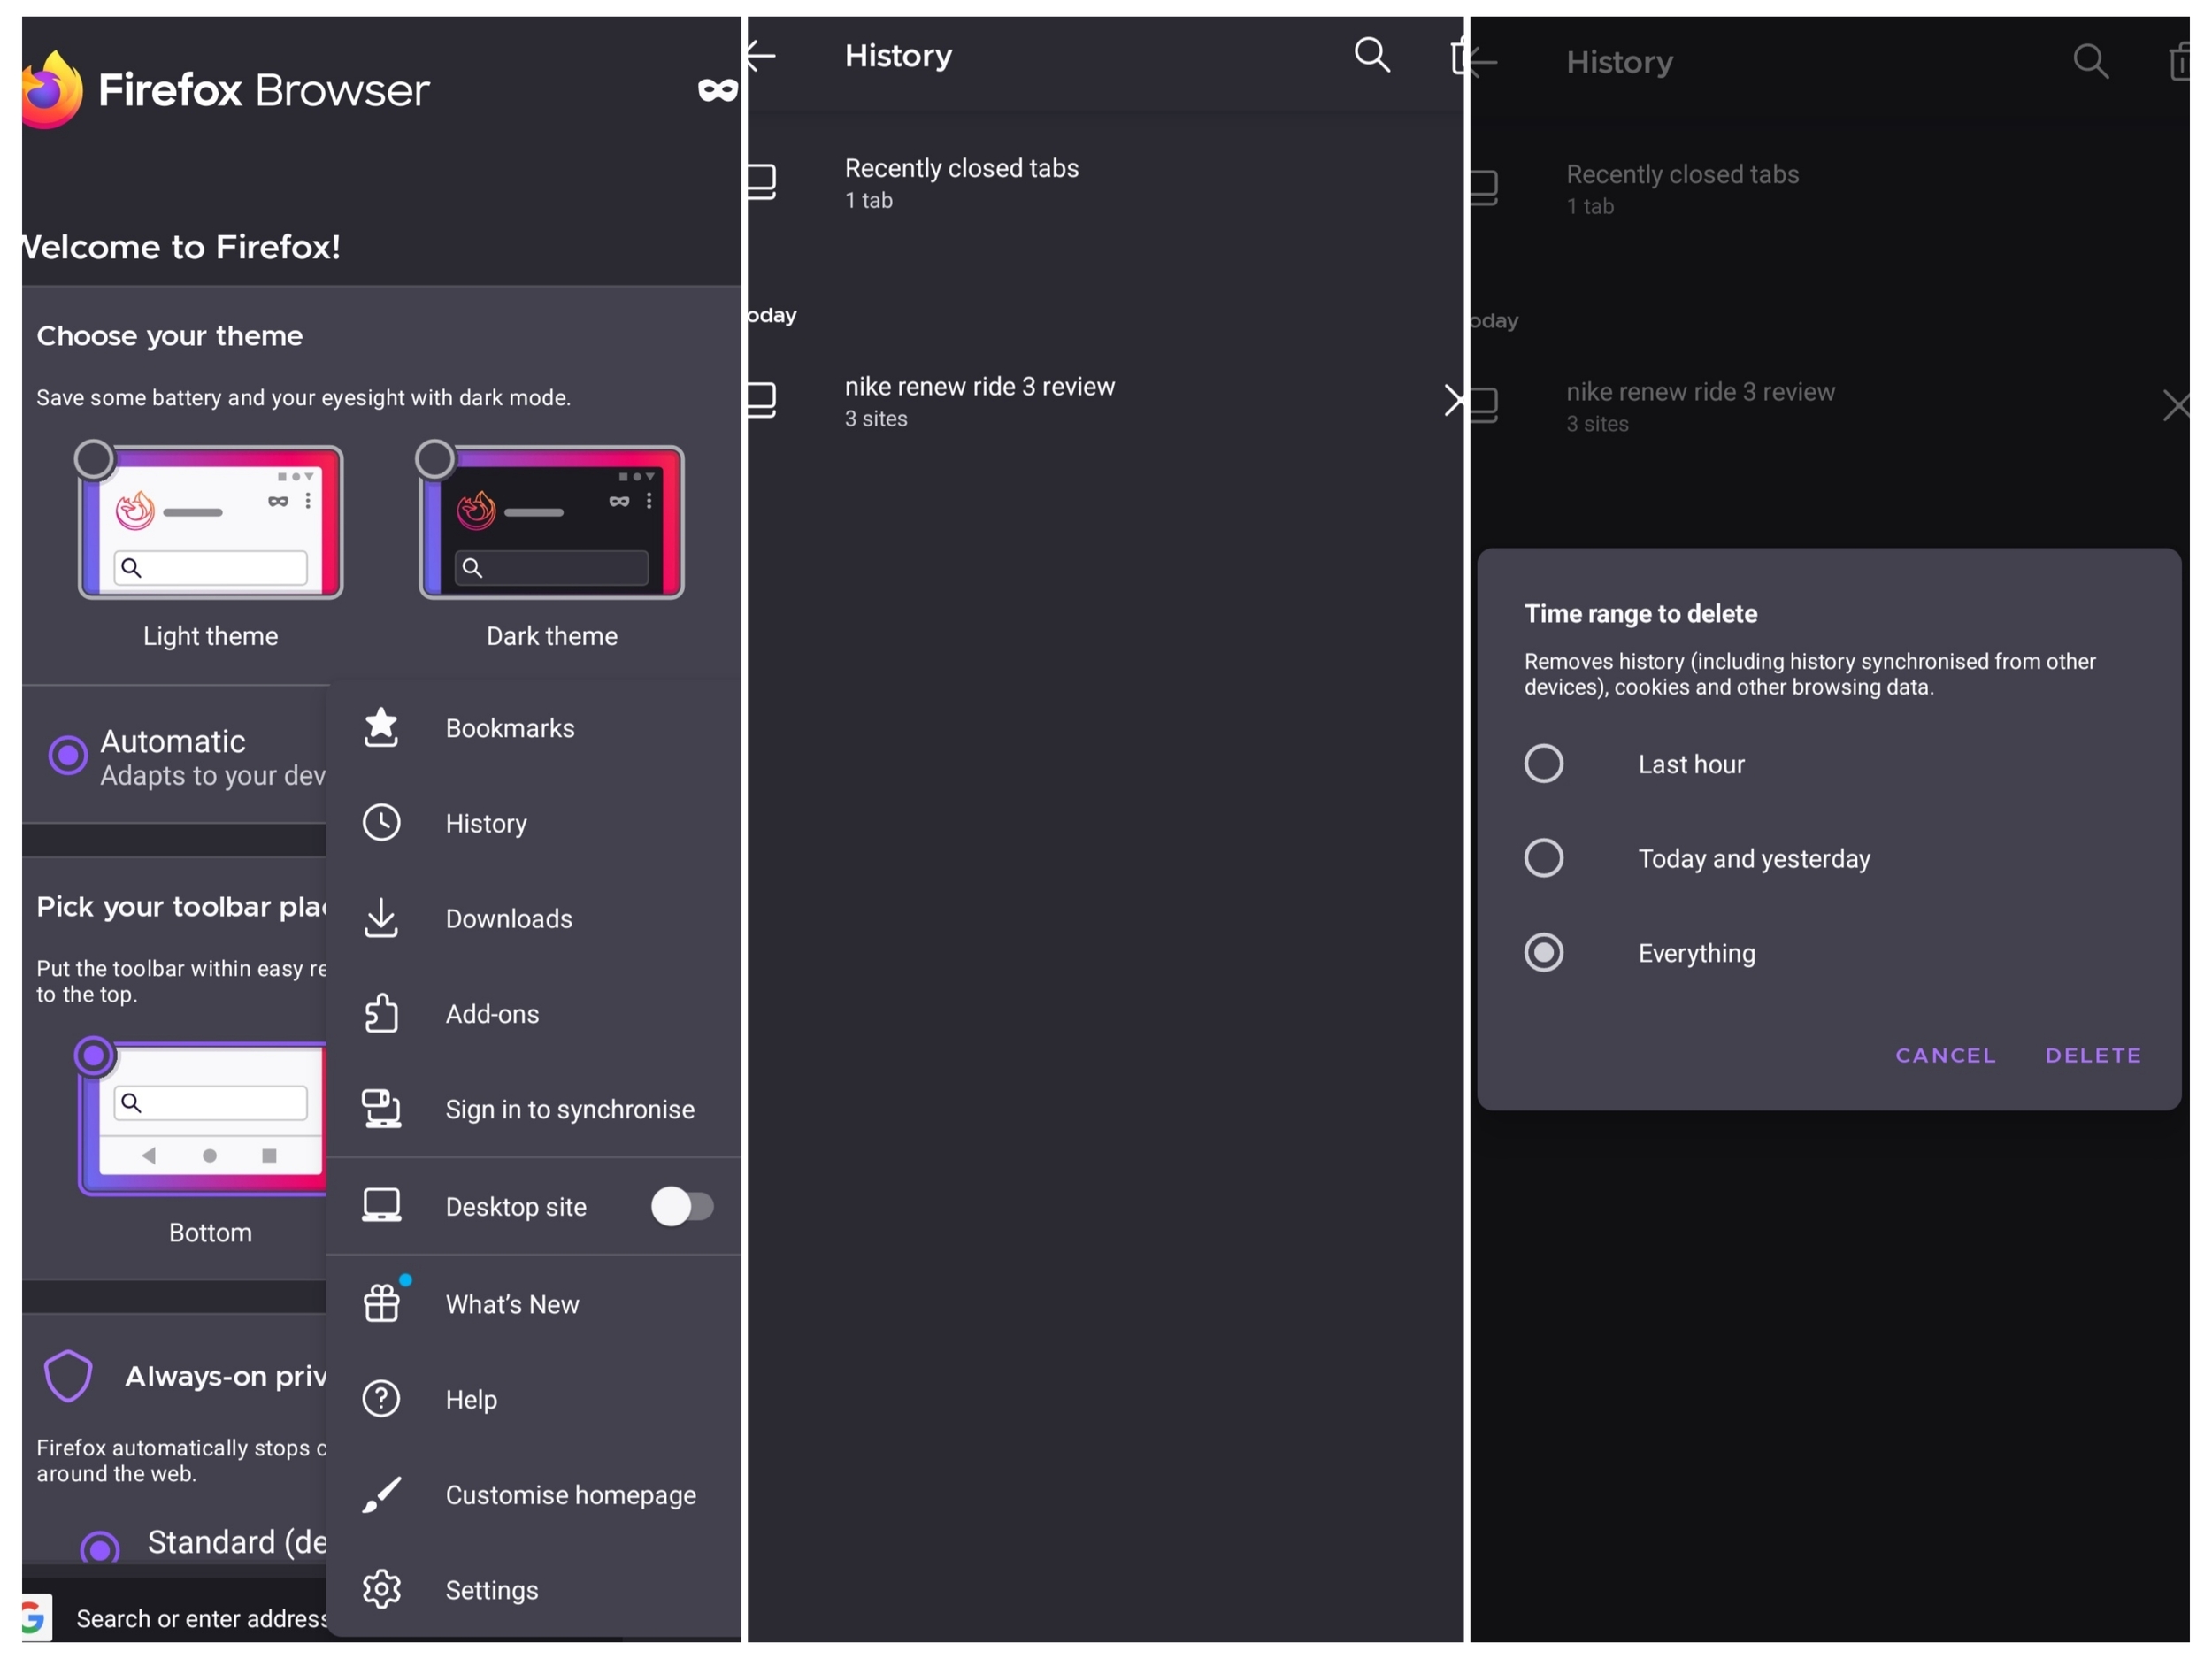The height and width of the screenshot is (1659, 2212).
Task: Click search icon in dimmed right History panel
Action: pos(2090,62)
